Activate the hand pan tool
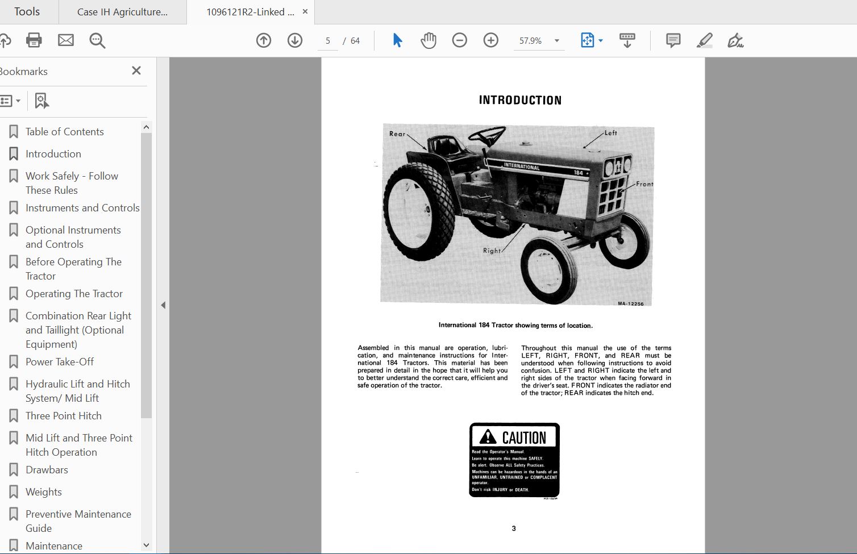857x554 pixels. pyautogui.click(x=428, y=40)
